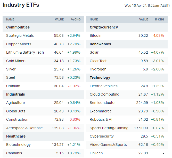
Task: Select the Solar ETF link
Action: tap(94, 52)
